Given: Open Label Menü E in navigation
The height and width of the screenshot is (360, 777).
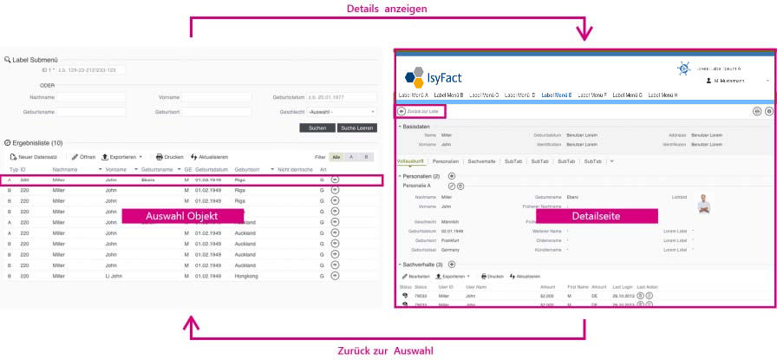Looking at the screenshot, I should click(557, 95).
